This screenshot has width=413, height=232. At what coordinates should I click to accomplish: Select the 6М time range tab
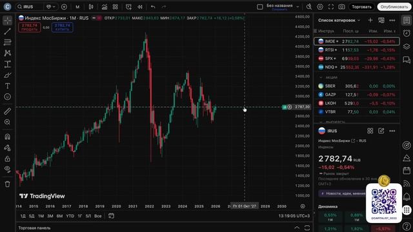pyautogui.click(x=59, y=216)
